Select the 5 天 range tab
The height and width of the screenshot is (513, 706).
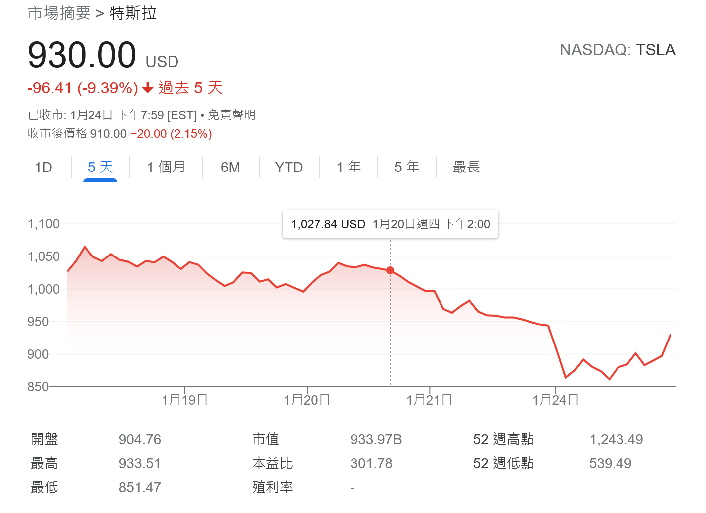click(x=100, y=168)
